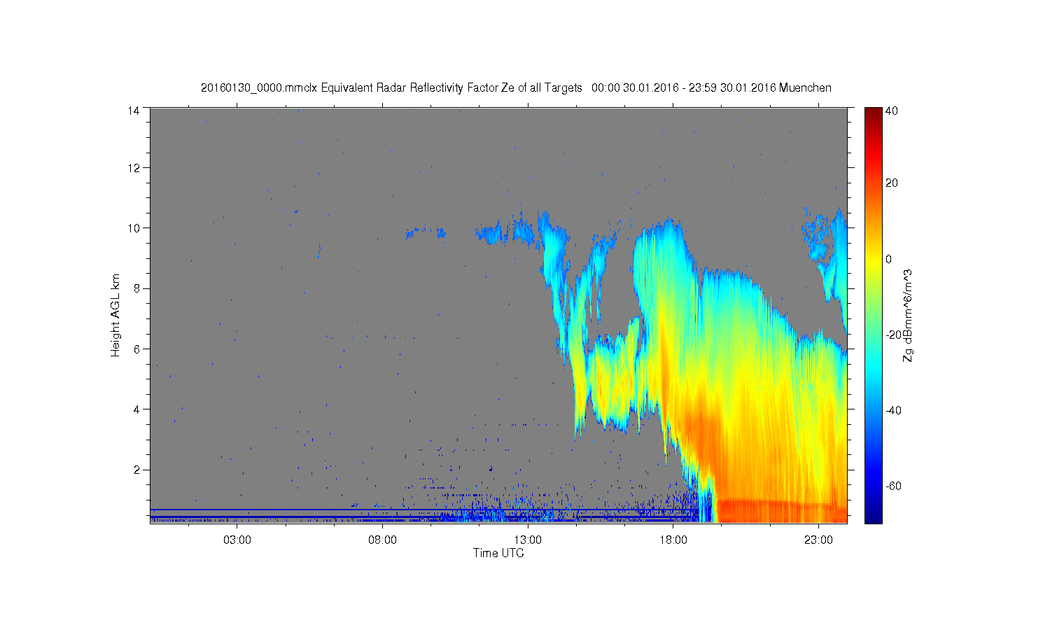
Task: Click the height axis value 8
Action: click(136, 288)
